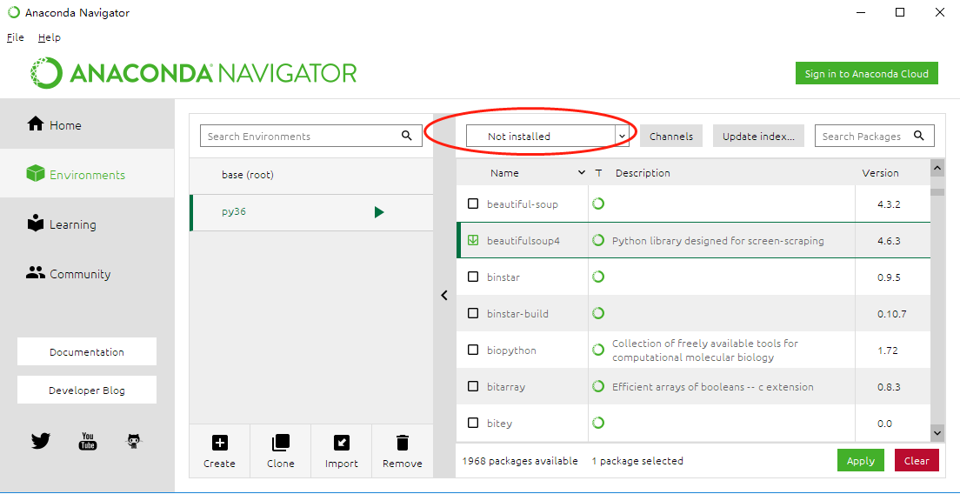The image size is (960, 494).
Task: Click Sign in to Anaconda Cloud
Action: coord(866,73)
